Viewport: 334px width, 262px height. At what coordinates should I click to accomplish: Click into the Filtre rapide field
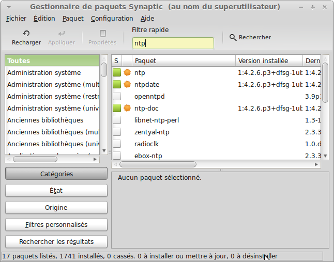173,43
